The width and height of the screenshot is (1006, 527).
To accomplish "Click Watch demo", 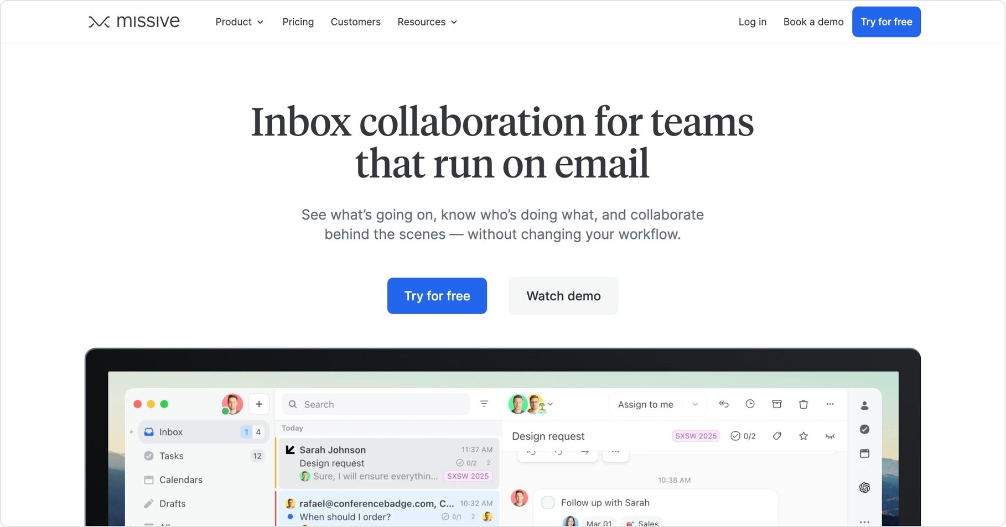I will (563, 296).
